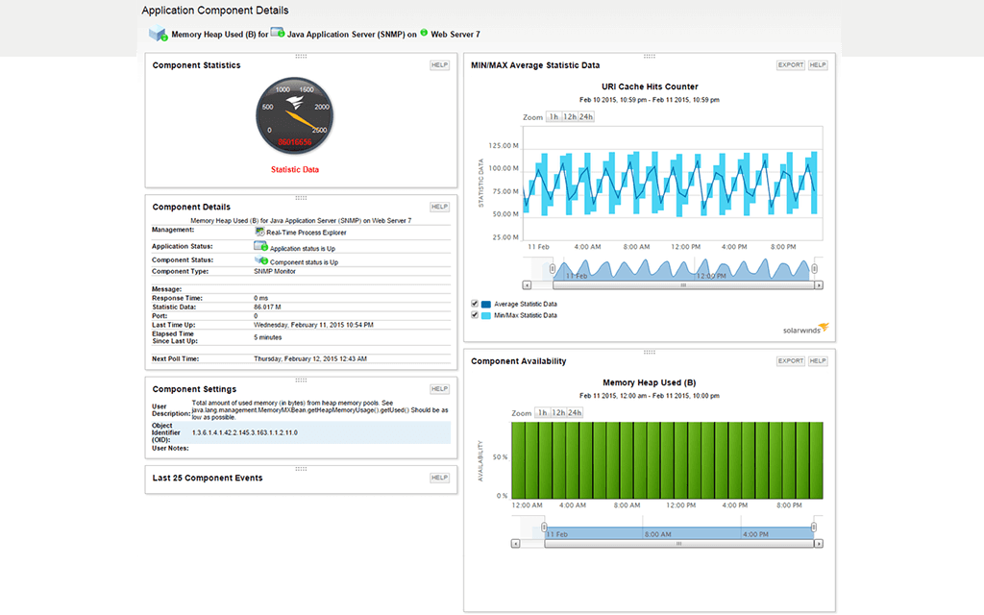Click the Memory Heap Used component icon
Viewport: 984px width, 615px height.
pyautogui.click(x=159, y=33)
